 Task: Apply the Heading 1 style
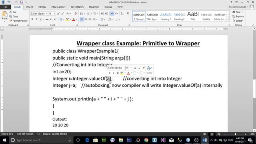166,16
